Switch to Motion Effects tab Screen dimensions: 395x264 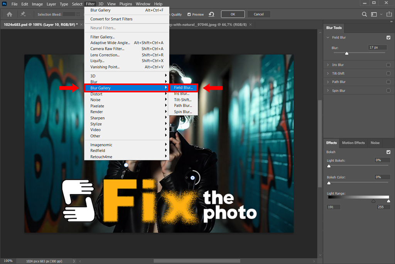[x=353, y=143]
